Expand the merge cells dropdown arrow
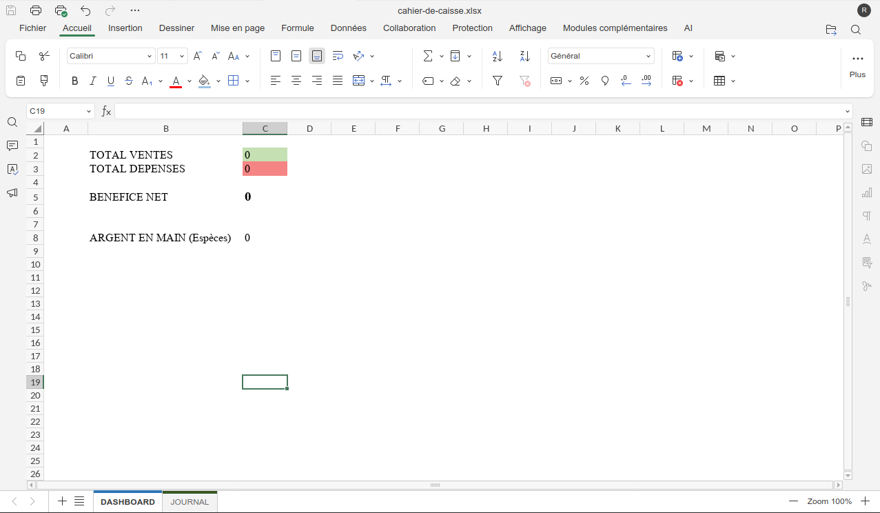This screenshot has width=880, height=513. [x=372, y=81]
